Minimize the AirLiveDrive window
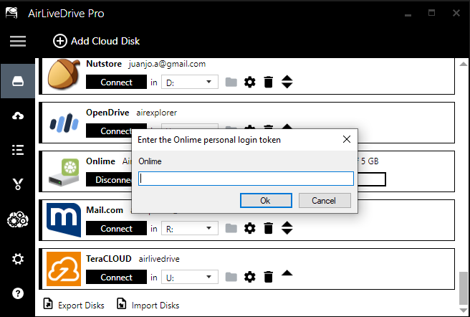Screen dimensions: 470x317 [x=408, y=14]
